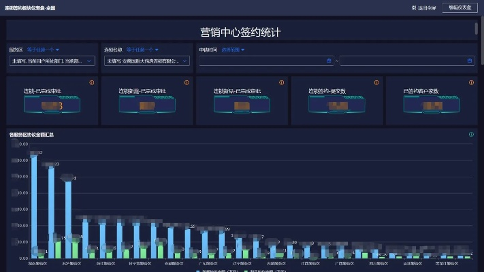Click the start date input field

pyautogui.click(x=262, y=61)
